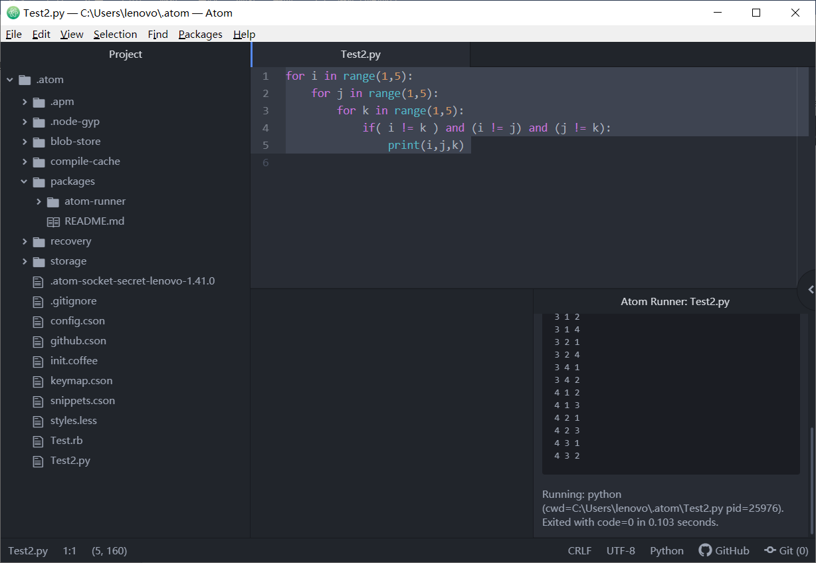816x563 pixels.
Task: Open right side panel via edge chevron
Action: tap(809, 289)
